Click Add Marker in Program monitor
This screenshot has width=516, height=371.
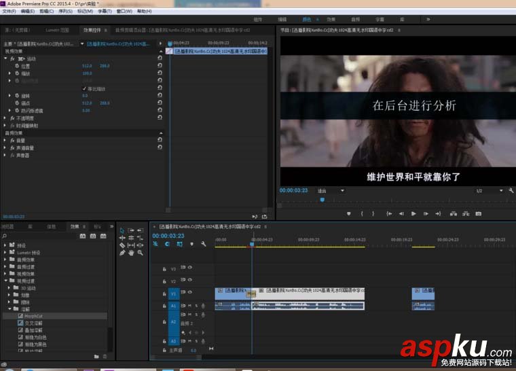tap(349, 213)
